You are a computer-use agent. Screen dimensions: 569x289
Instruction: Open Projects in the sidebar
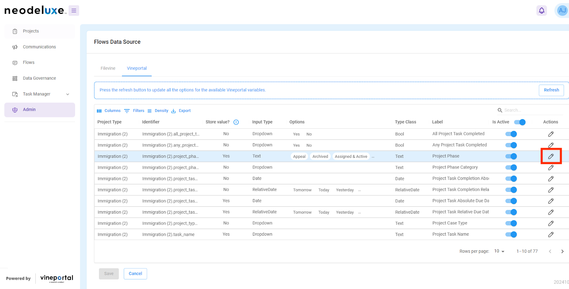[39, 31]
